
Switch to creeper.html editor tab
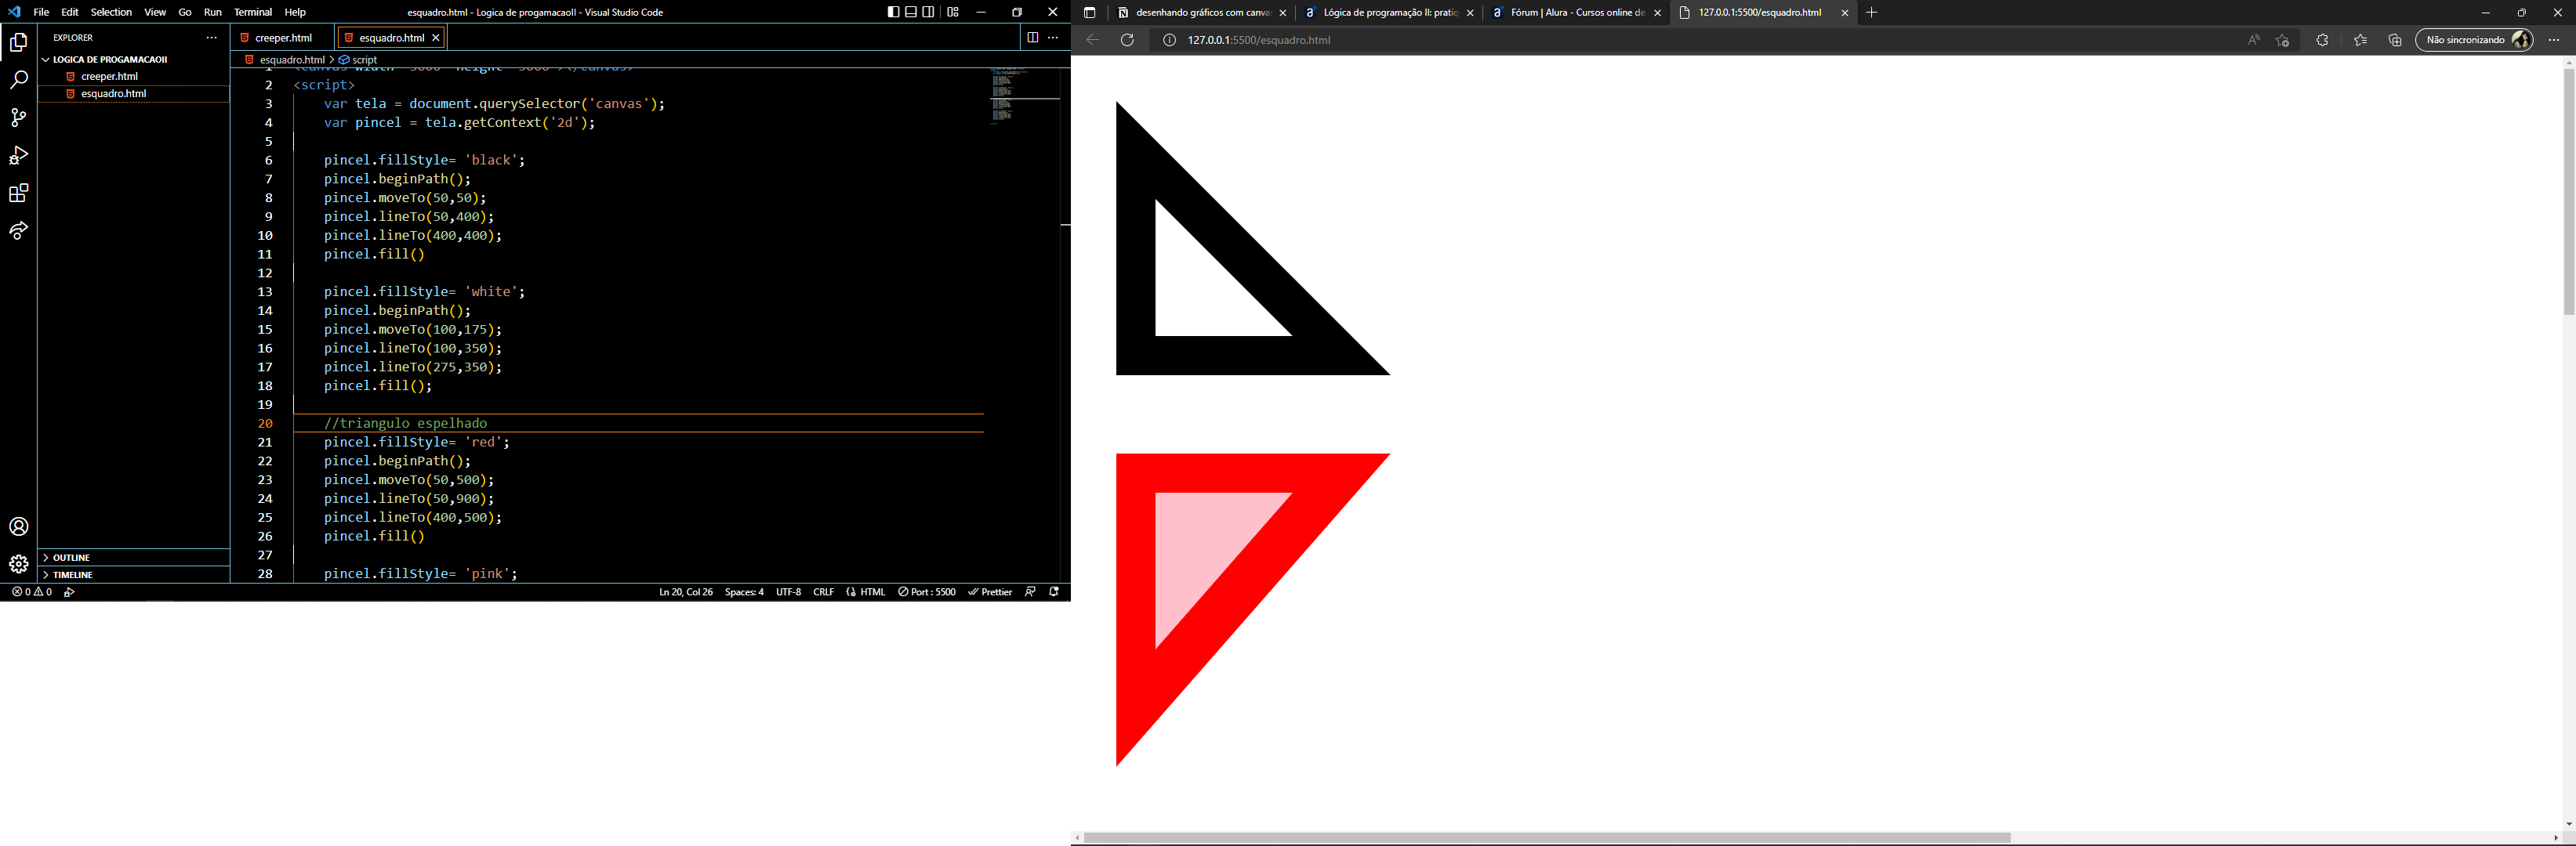click(283, 38)
